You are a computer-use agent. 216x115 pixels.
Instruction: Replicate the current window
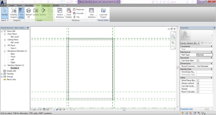tap(78, 9)
